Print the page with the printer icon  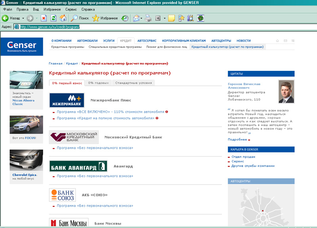pos(148,18)
